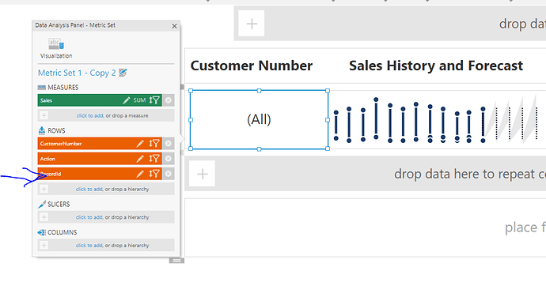This screenshot has width=546, height=293.
Task: Click the rename icon beside Metric Set 1 - Copy 2
Action: pyautogui.click(x=123, y=73)
